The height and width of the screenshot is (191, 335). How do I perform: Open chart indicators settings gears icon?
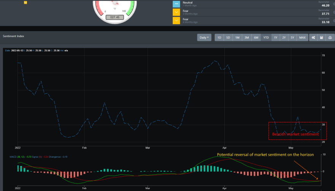coord(313,38)
